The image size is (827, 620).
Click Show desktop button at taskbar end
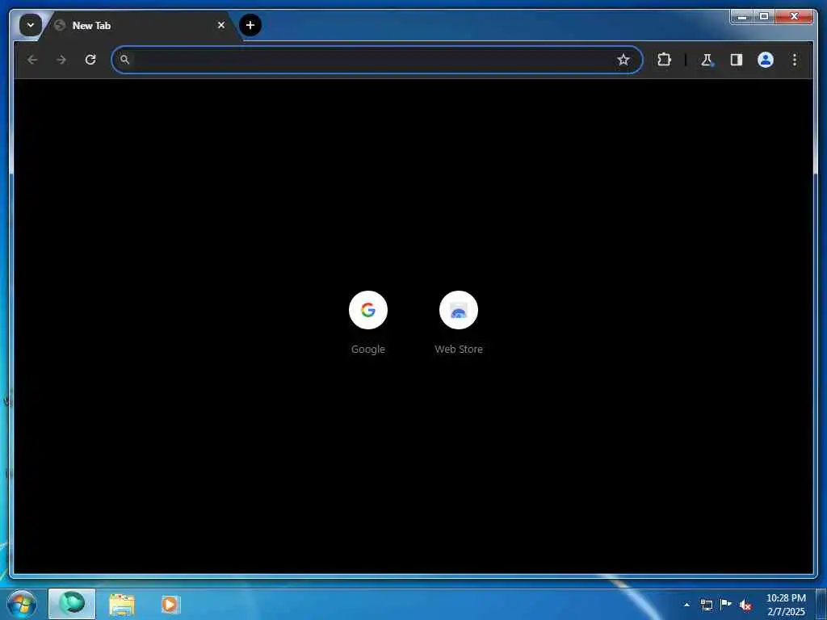(x=821, y=604)
